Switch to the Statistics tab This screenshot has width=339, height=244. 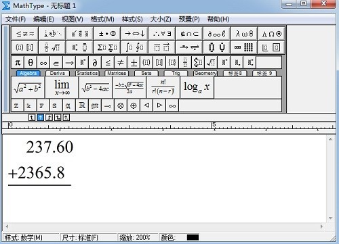[87, 73]
